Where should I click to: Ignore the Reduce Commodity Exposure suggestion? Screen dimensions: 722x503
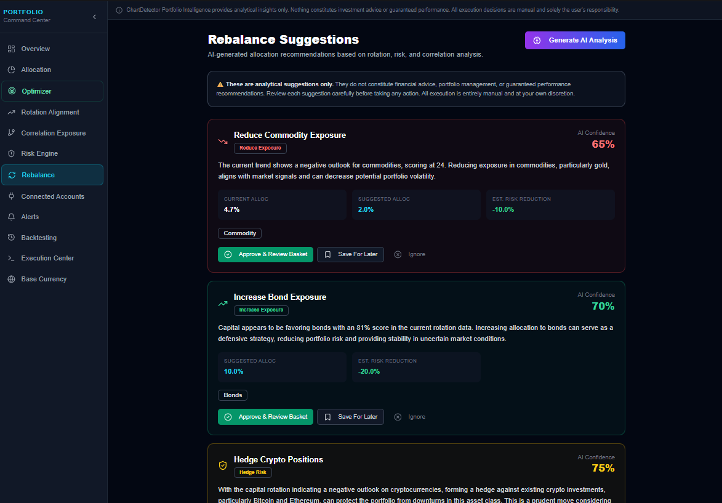coord(410,254)
